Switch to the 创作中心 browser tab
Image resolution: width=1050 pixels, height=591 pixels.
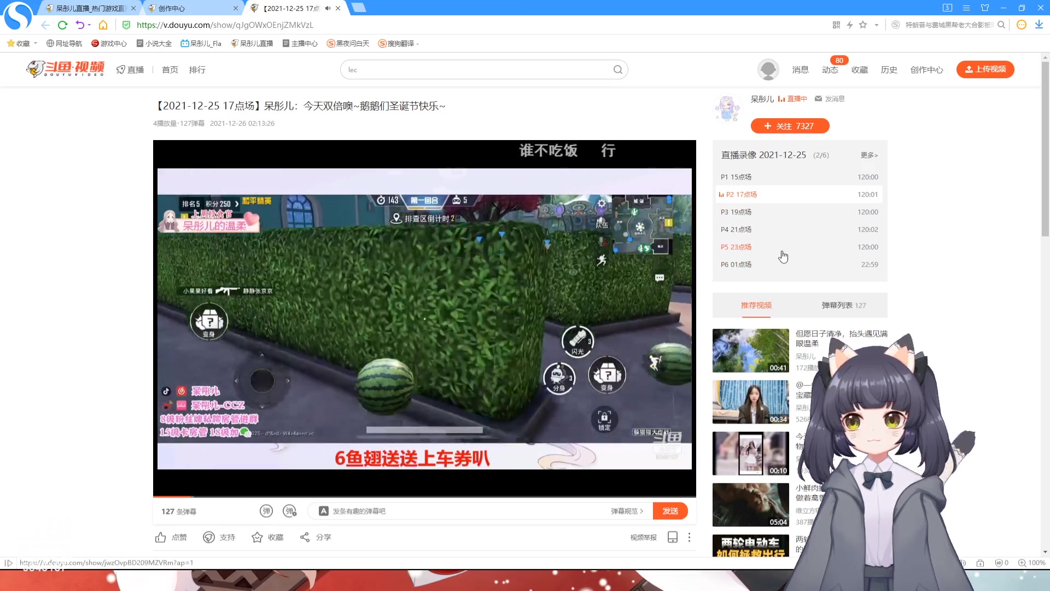click(191, 8)
